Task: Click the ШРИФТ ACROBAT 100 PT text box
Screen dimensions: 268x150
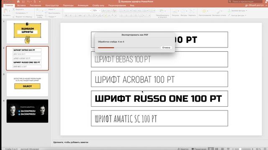Action: pyautogui.click(x=160, y=79)
